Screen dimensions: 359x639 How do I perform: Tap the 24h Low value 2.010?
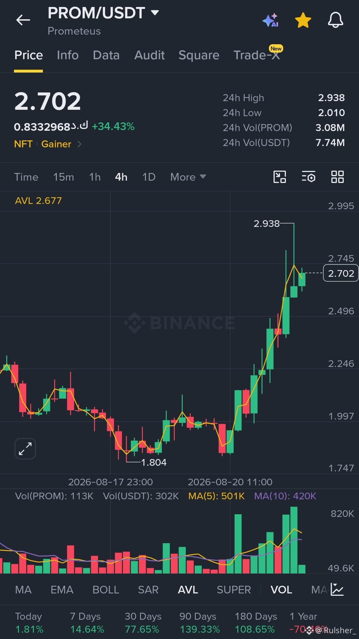pos(331,113)
